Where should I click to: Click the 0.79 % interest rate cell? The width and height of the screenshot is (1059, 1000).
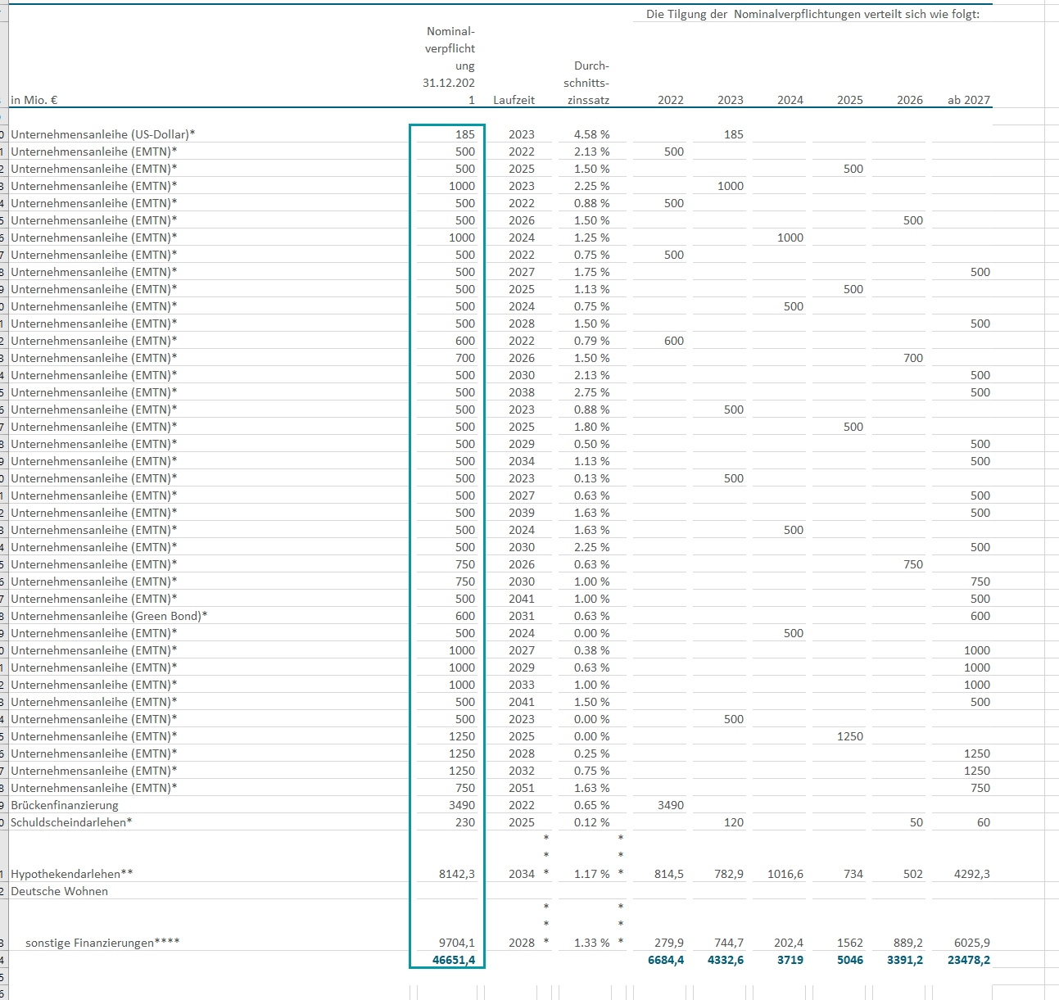click(591, 341)
